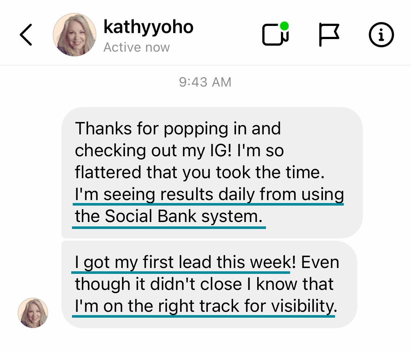This screenshot has height=352, width=411.
Task: Open conversation details via the info icon
Action: 381,35
